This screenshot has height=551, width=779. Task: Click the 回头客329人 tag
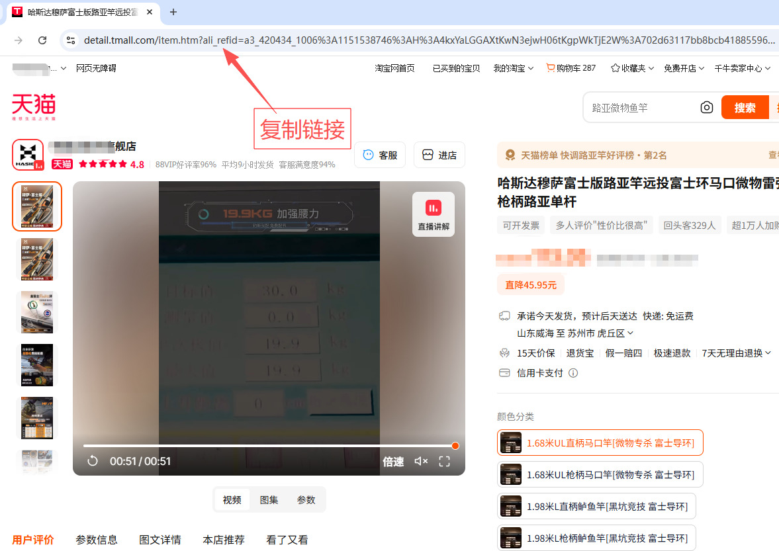(689, 226)
